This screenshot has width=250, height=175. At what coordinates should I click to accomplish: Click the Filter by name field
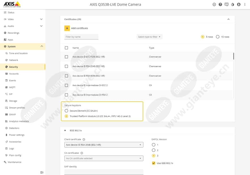81,37
